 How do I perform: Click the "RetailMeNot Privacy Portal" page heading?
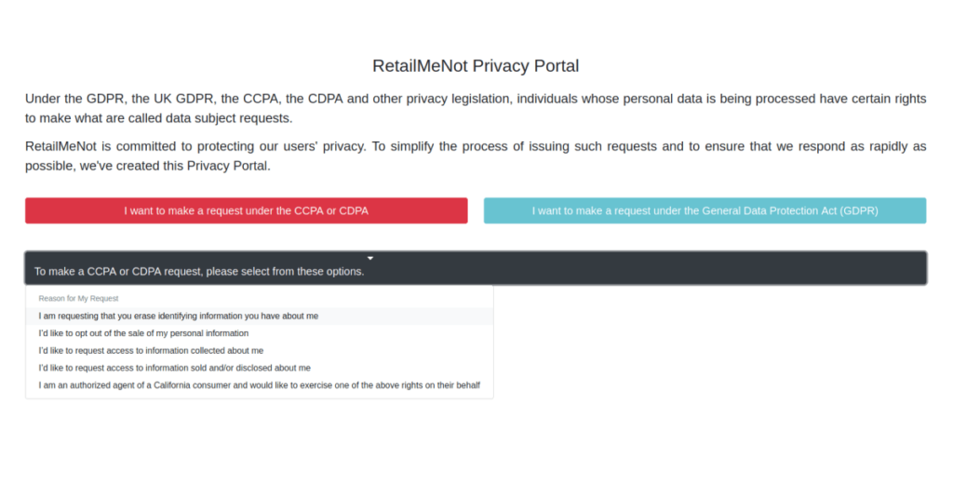(476, 66)
